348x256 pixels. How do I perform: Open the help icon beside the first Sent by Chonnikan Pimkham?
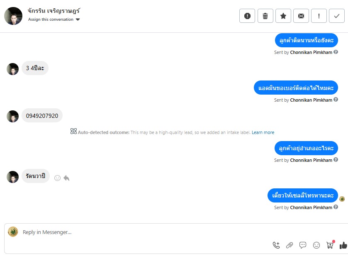(x=336, y=52)
